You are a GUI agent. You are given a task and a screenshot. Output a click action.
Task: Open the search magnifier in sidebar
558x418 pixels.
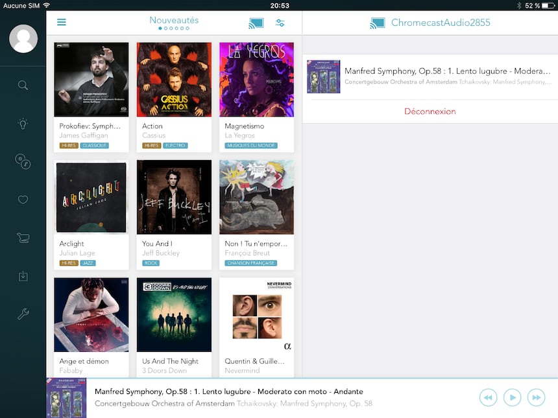click(23, 85)
